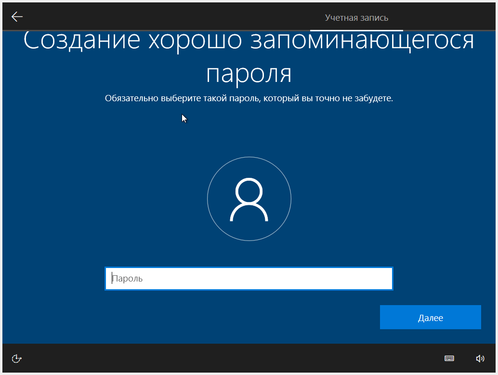Click the heading line Создание хорошо запоминающегося
The image size is (498, 375).
(249, 41)
